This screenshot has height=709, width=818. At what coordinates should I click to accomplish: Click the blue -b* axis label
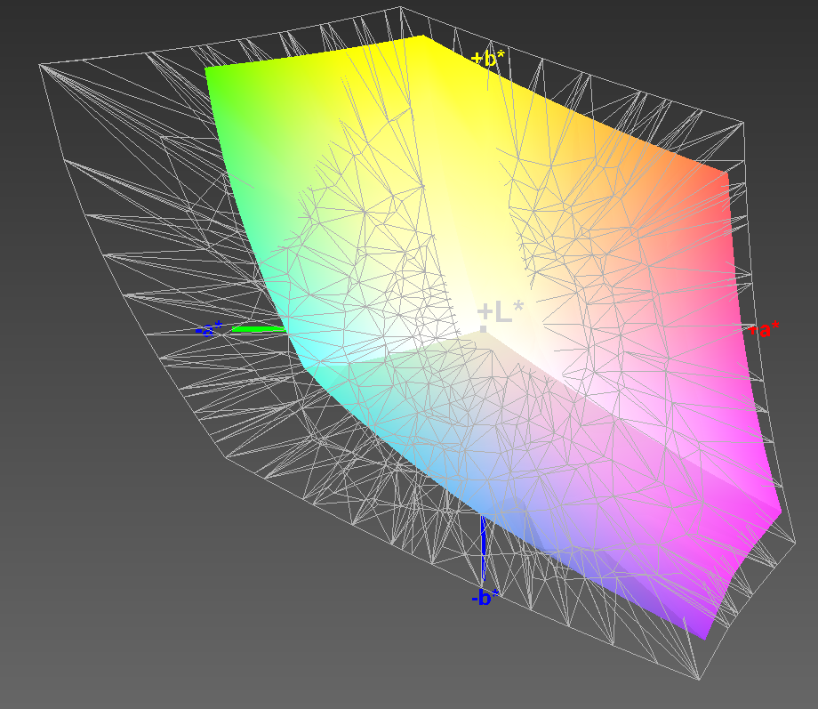coord(485,597)
